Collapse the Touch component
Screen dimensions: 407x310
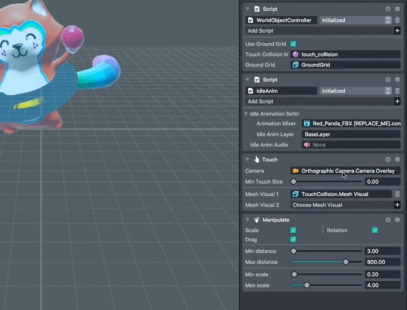click(247, 159)
